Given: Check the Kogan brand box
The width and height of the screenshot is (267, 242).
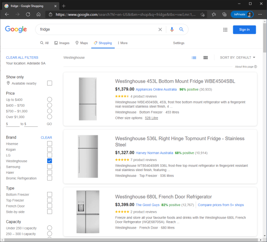Looking at the screenshot, I should click(x=50, y=149).
